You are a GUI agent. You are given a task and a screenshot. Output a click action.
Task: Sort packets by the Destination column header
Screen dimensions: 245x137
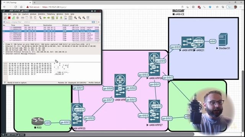coord(47,25)
